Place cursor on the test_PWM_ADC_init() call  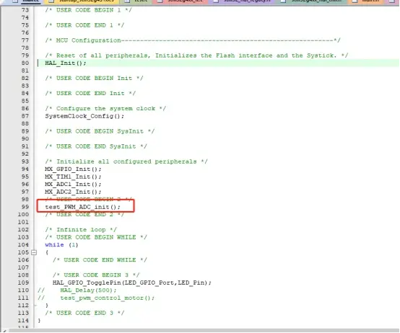click(82, 207)
